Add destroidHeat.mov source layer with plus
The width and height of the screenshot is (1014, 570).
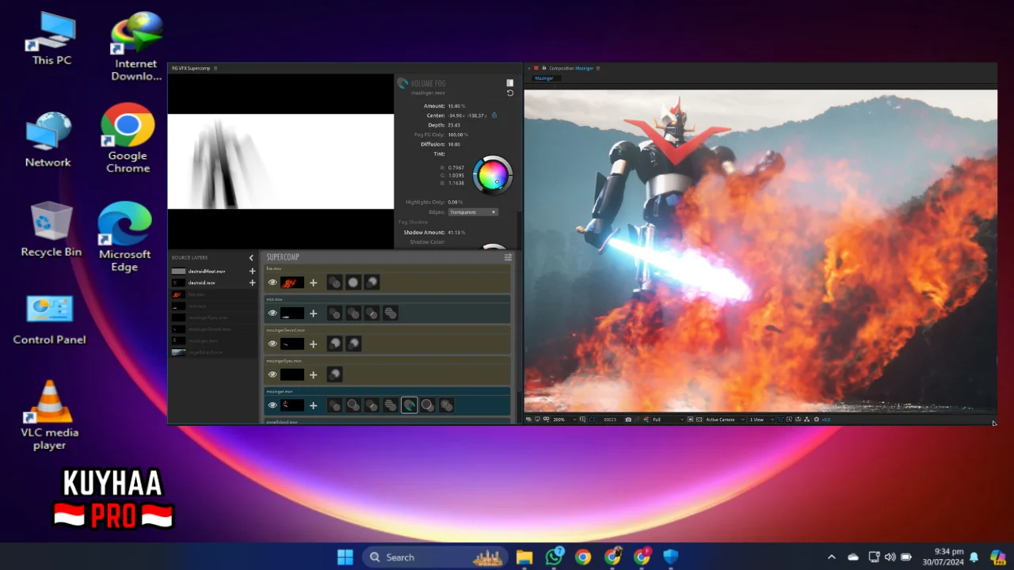point(253,272)
